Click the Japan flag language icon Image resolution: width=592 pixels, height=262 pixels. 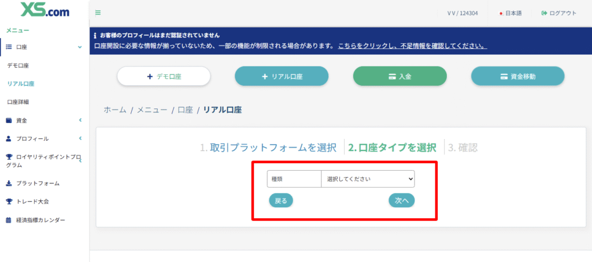click(501, 13)
